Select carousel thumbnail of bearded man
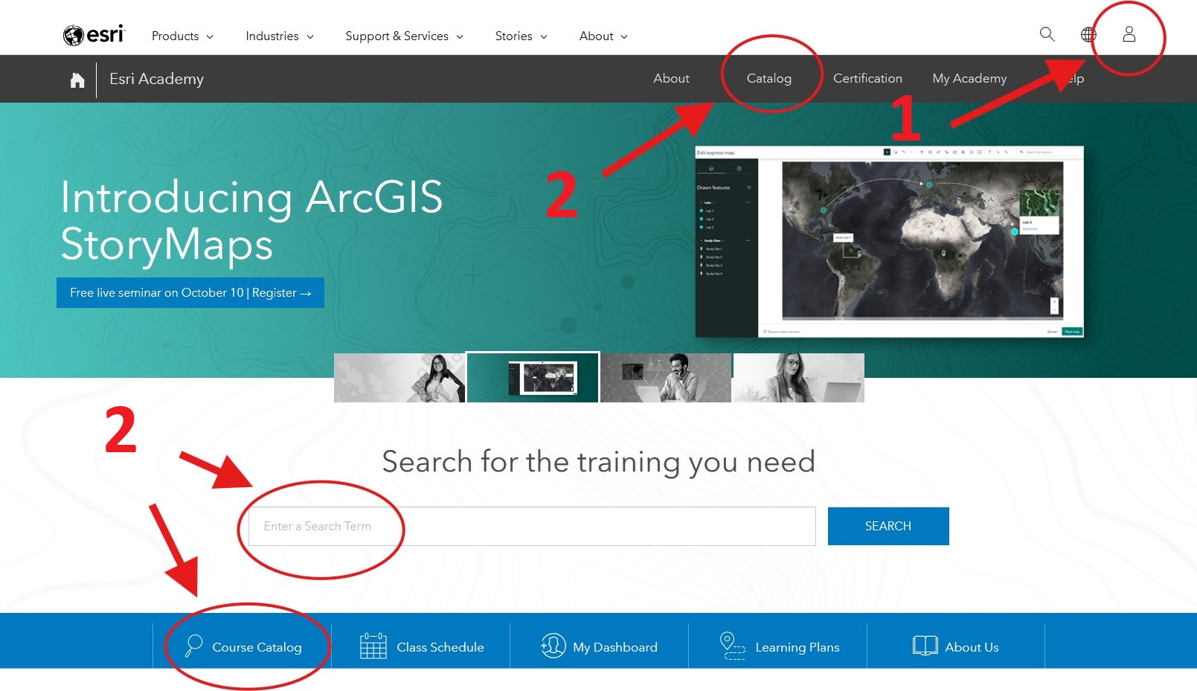The image size is (1197, 691). [666, 378]
